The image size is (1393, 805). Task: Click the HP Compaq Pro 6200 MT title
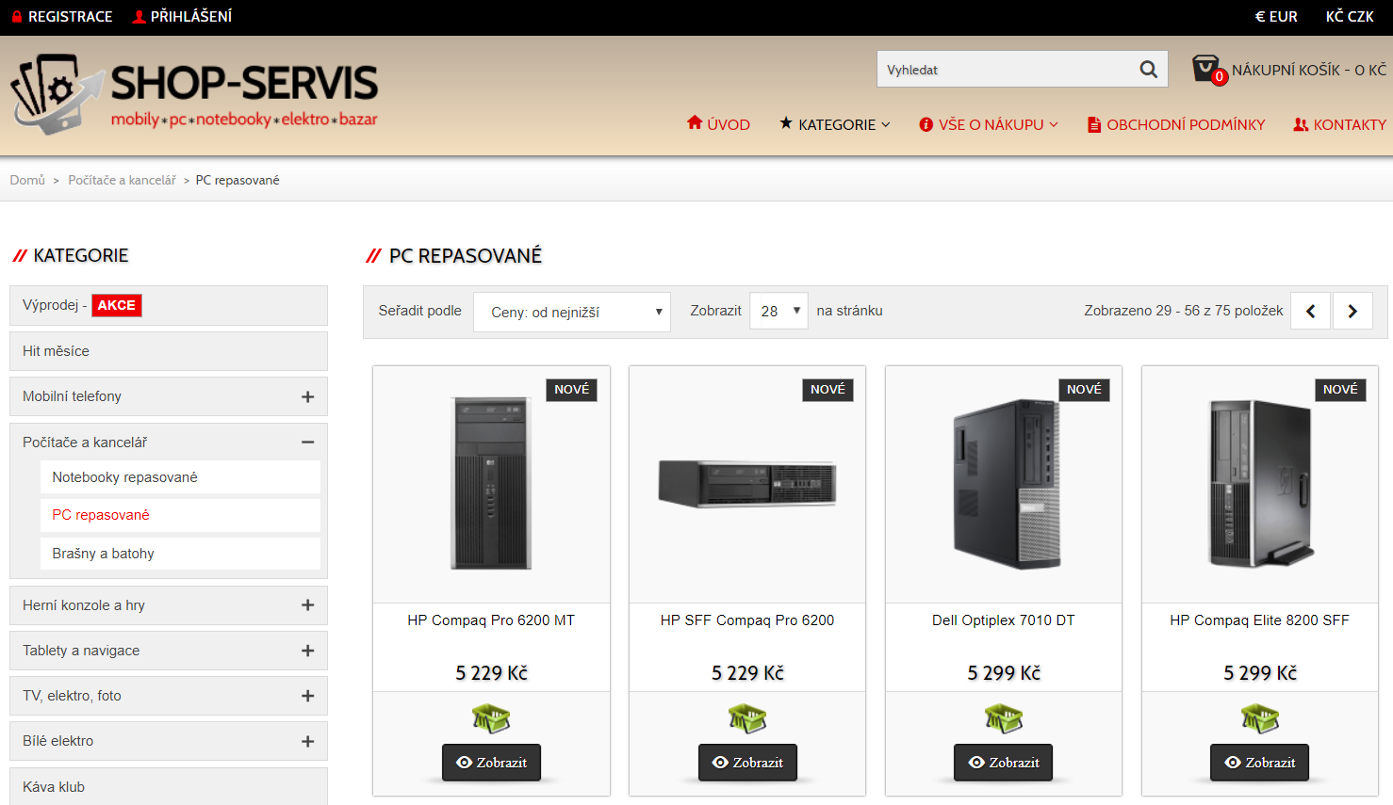pos(491,620)
